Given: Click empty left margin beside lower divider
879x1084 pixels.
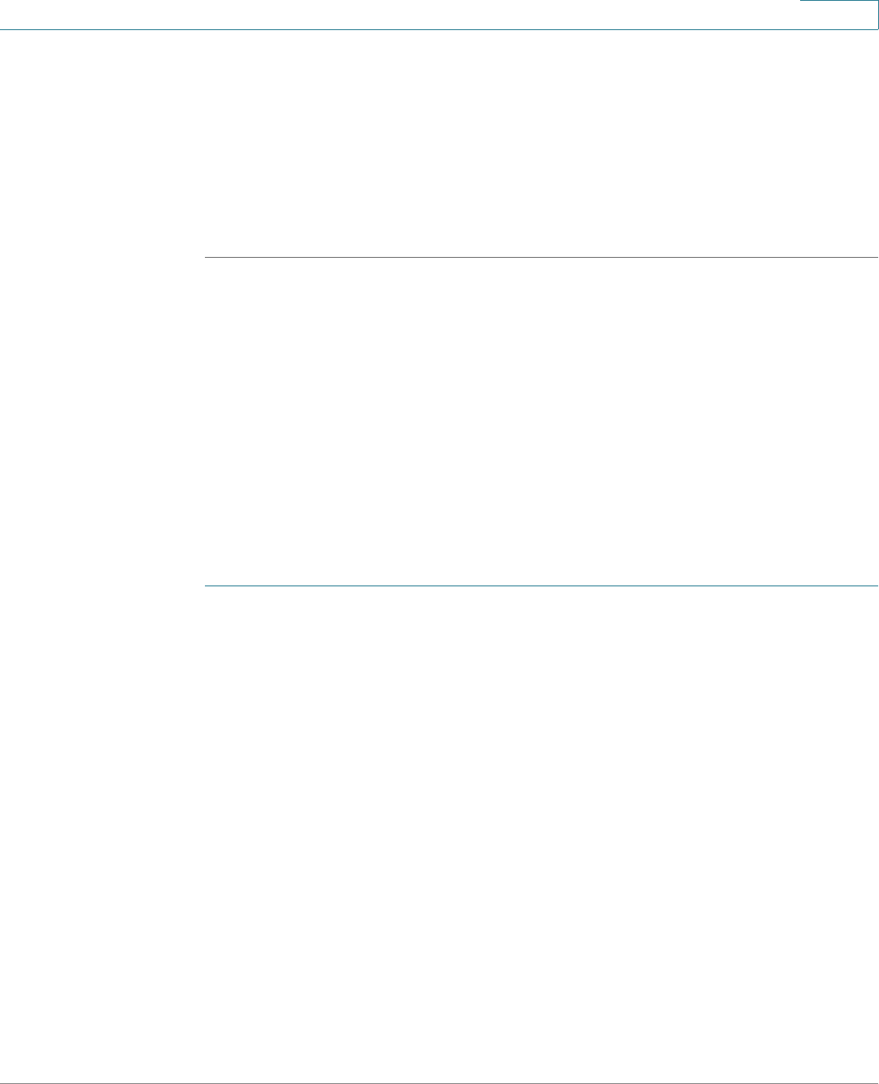Looking at the screenshot, I should pyautogui.click(x=102, y=586).
